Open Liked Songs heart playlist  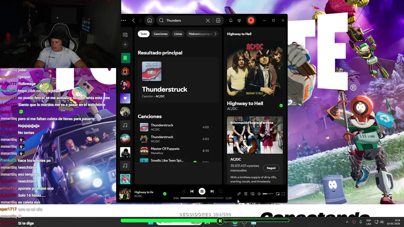click(x=125, y=98)
